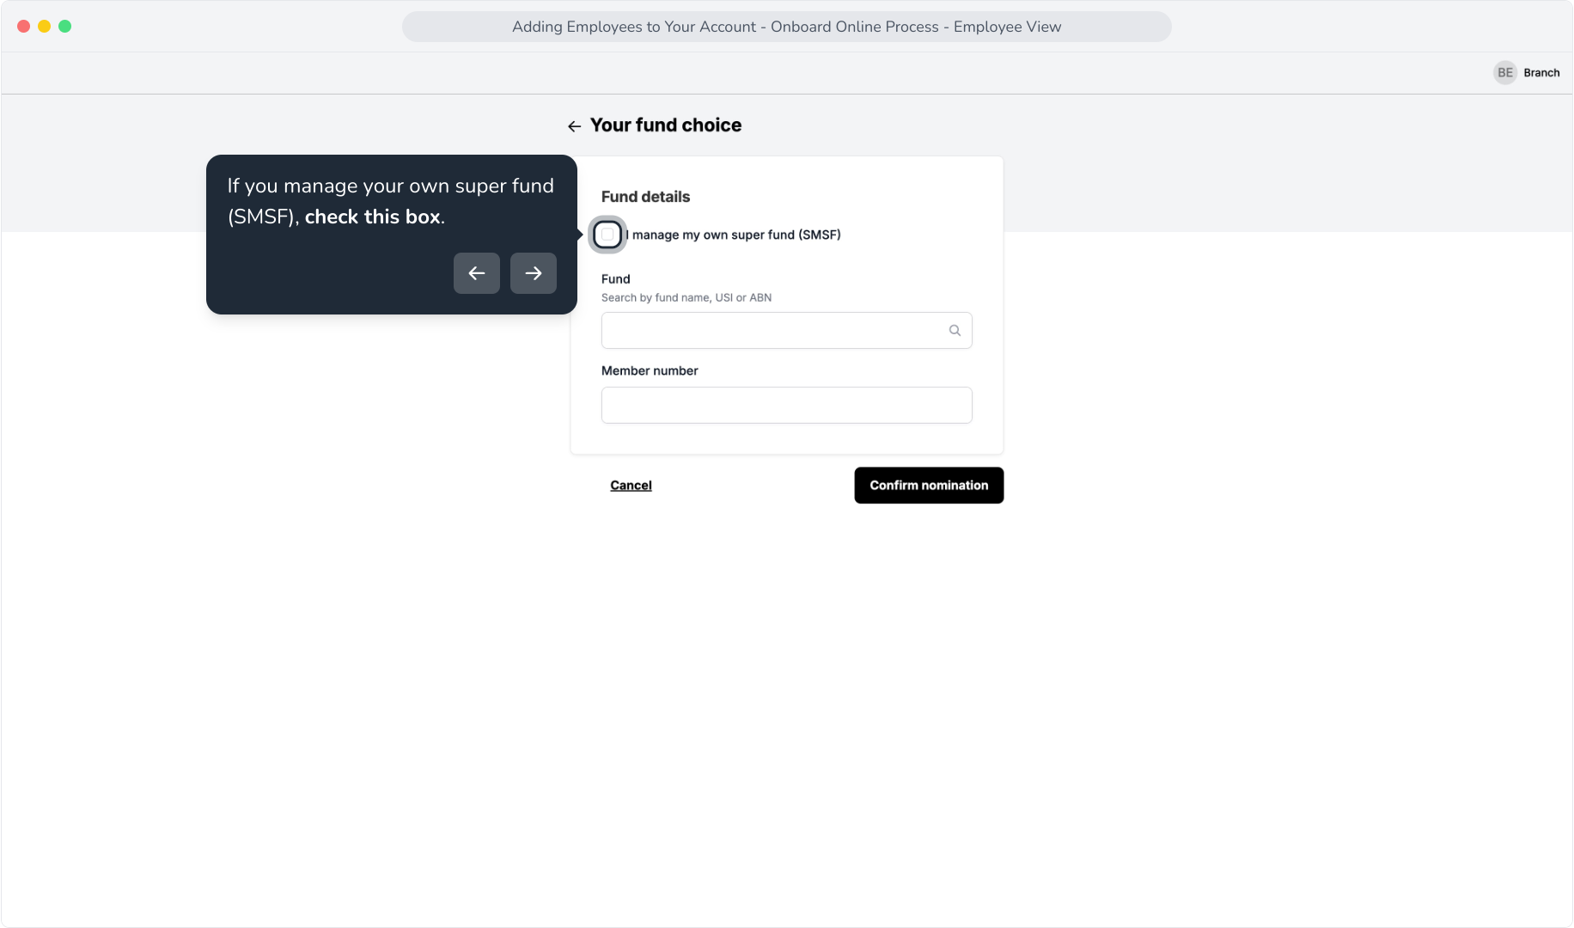Click the page title bar text
The width and height of the screenshot is (1574, 928).
786,27
